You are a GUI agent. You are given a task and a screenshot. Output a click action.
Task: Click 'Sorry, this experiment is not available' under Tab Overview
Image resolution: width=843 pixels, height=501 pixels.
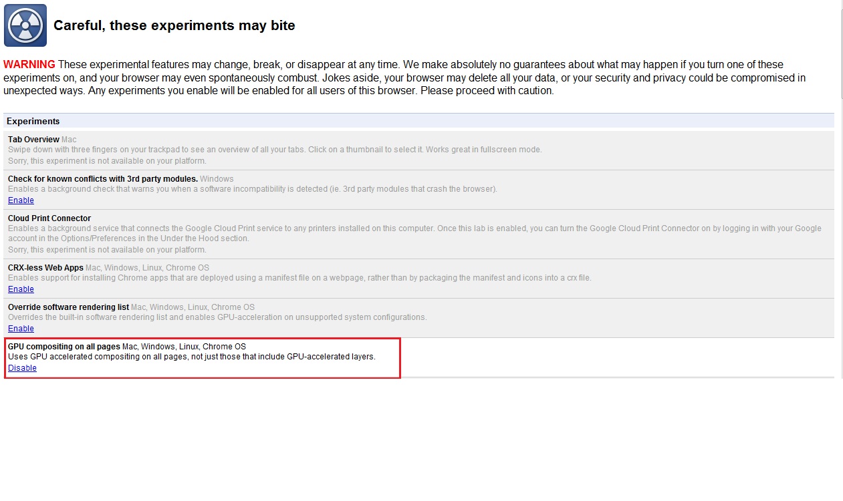[107, 161]
